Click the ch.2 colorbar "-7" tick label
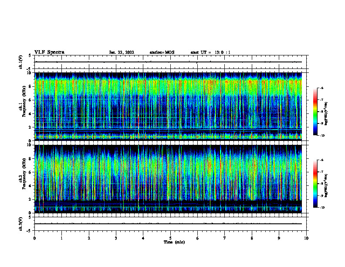Screen dimensions: 345x267 [321, 172]
